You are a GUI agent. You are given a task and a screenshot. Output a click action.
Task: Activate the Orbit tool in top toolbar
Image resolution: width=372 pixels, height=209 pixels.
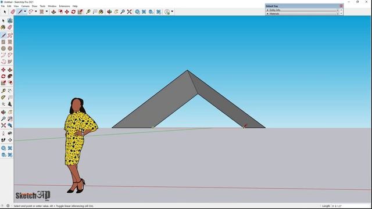[x=109, y=12]
